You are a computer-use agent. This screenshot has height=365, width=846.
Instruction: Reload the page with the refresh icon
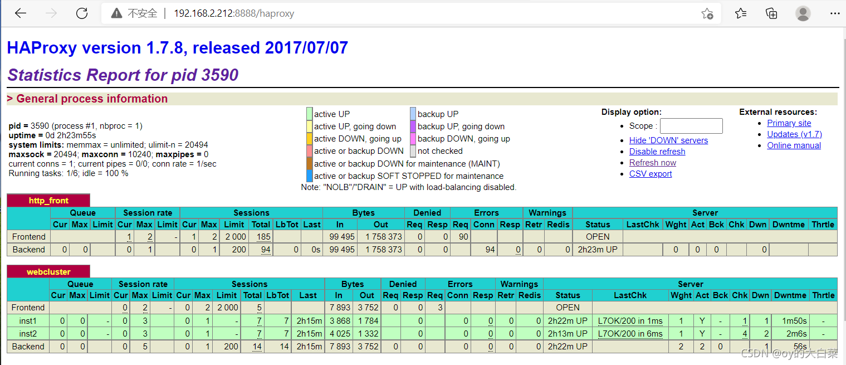click(x=82, y=13)
